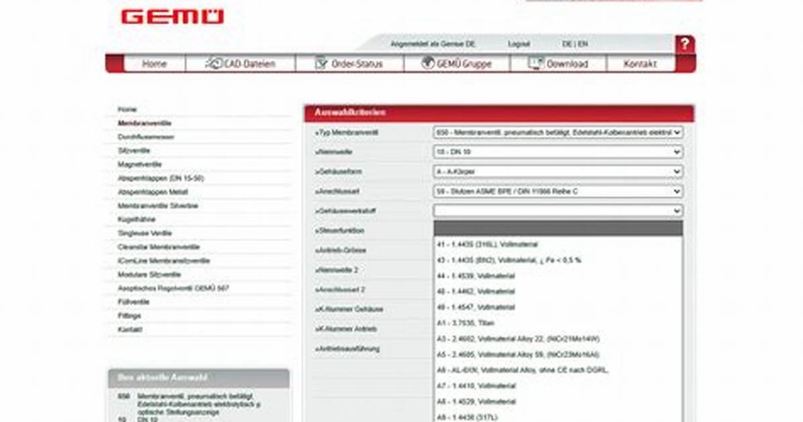Image resolution: width=803 pixels, height=422 pixels.
Task: Open the Nennweite dropdown showing DN 10
Action: (558, 152)
